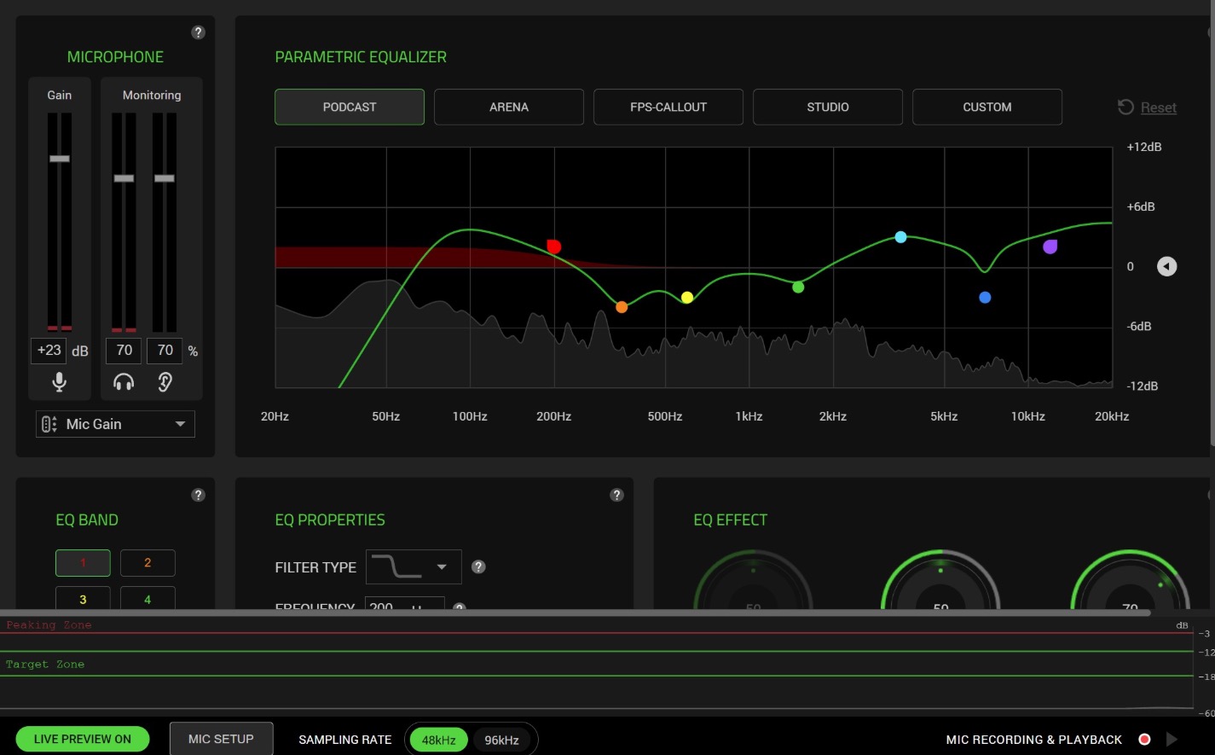The width and height of the screenshot is (1215, 755).
Task: Click the Frequency input field
Action: click(404, 603)
